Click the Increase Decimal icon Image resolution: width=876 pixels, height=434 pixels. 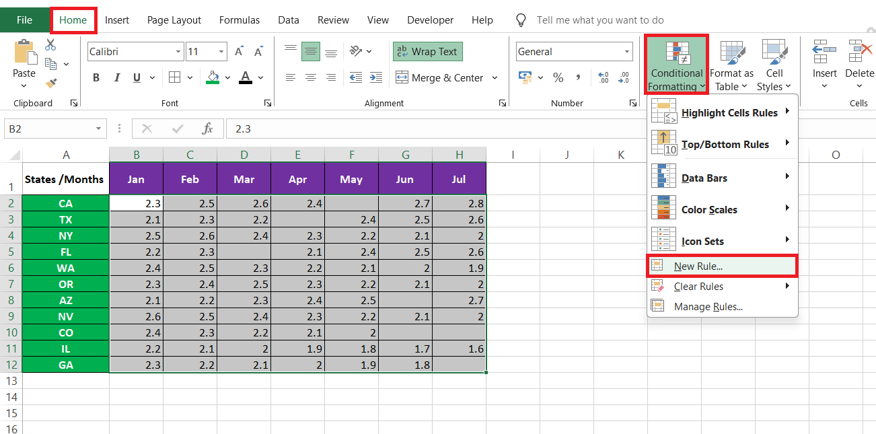(603, 78)
